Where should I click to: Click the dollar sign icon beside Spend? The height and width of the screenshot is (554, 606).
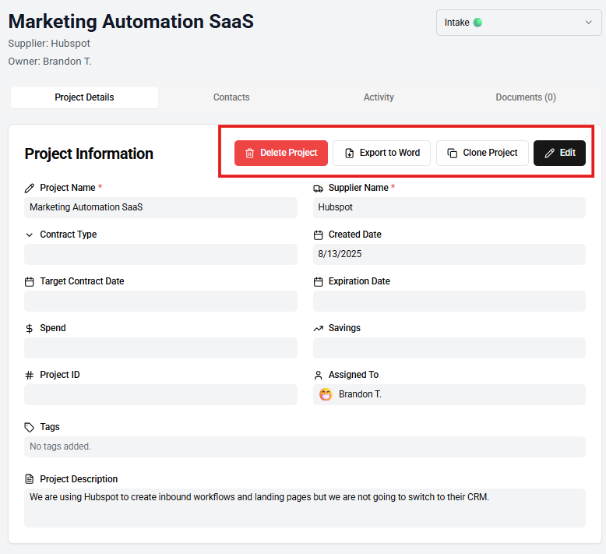30,328
